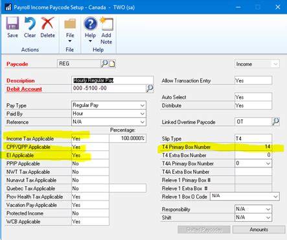Expand T4A Primary Box Number dropdown

pos(268,163)
